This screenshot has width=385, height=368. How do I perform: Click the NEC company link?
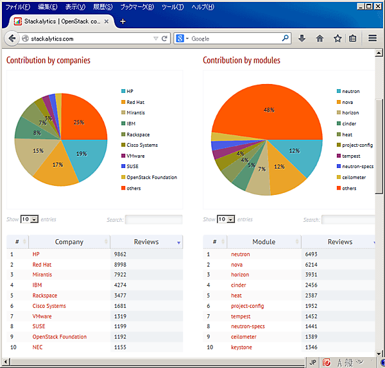pos(37,347)
